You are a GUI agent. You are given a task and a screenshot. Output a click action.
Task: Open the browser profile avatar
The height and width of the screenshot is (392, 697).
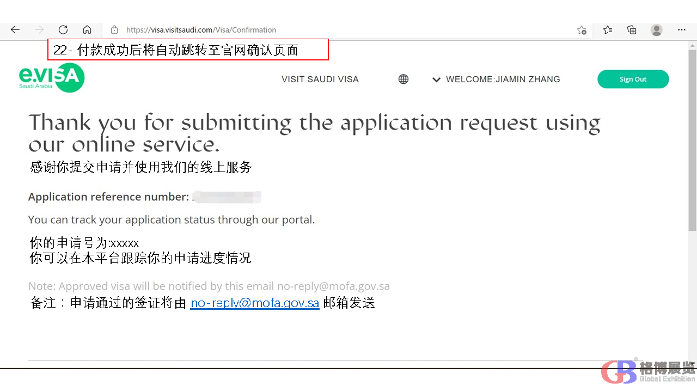(x=657, y=30)
